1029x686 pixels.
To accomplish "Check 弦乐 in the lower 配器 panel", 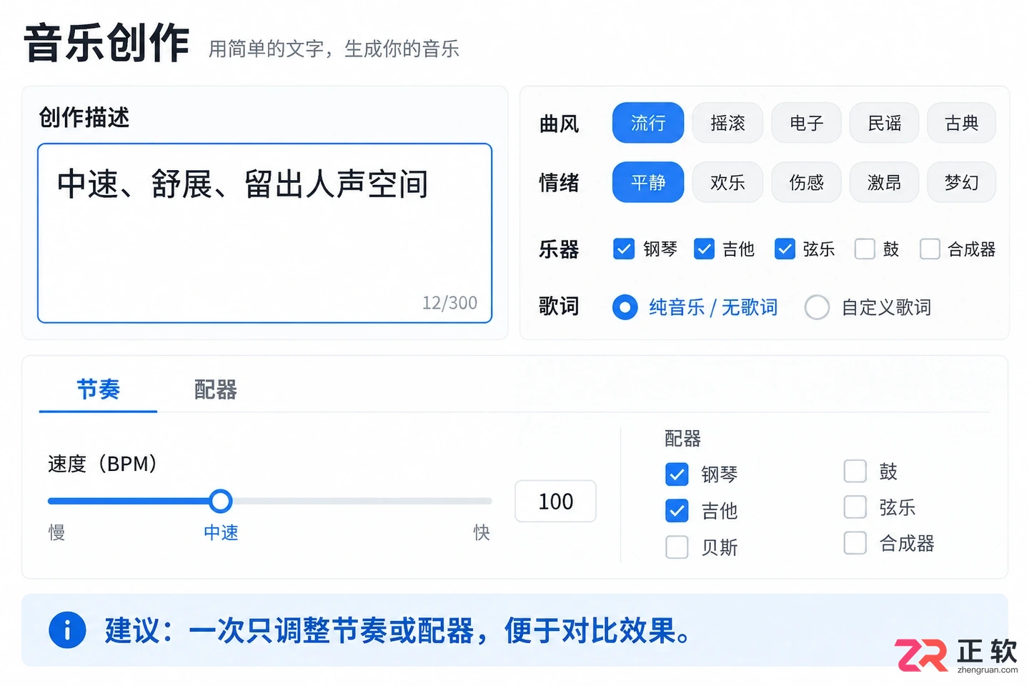I will (855, 507).
